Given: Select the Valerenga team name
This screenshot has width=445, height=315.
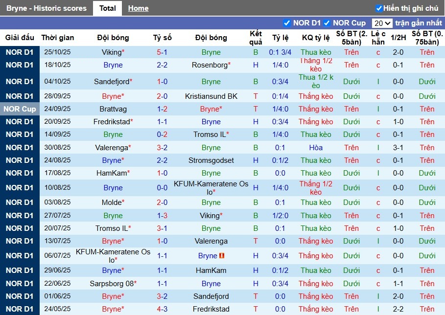Looking at the screenshot, I should tap(111, 148).
